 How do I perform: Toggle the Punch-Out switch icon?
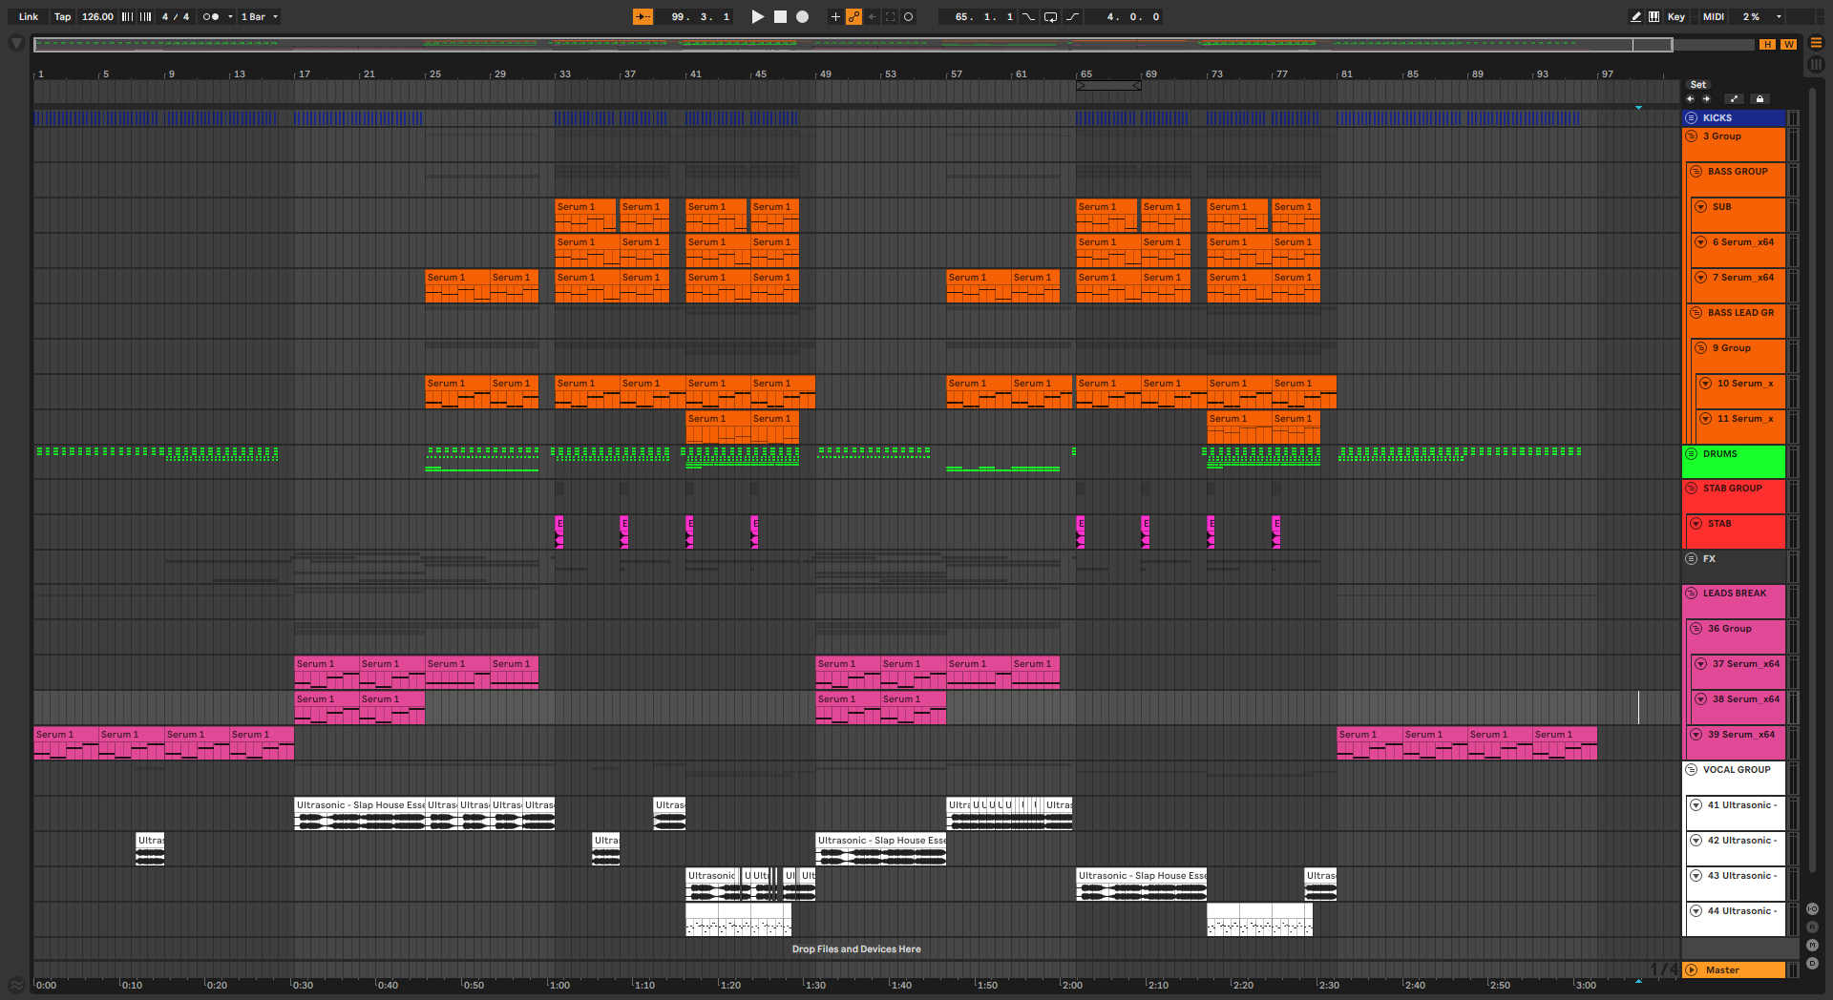tap(1072, 16)
